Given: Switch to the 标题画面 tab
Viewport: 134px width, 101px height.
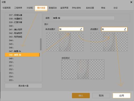Looking at the screenshot, I should (7, 8).
